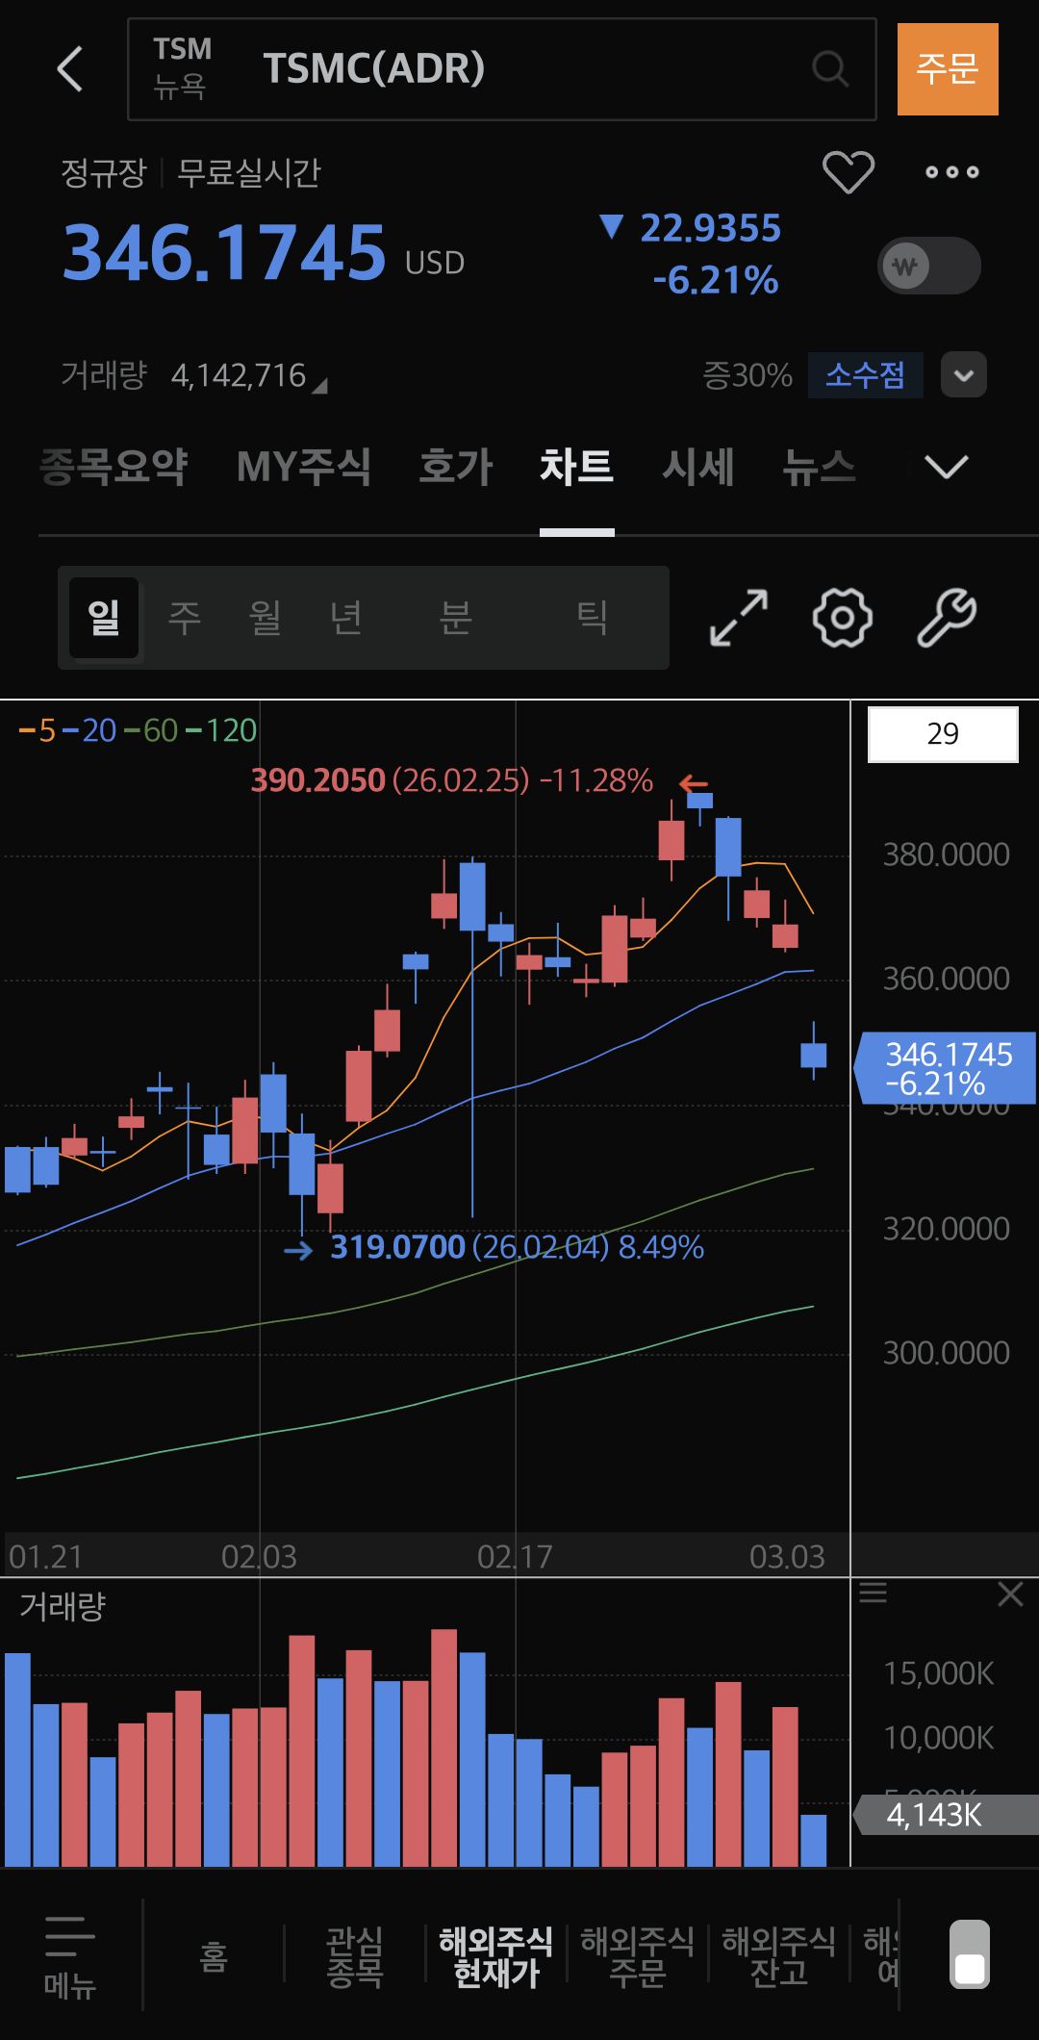Toggle the won currency switch
1039x2040 pixels.
tap(928, 266)
